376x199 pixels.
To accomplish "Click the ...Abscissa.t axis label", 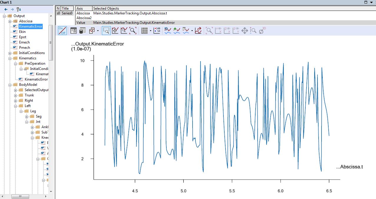I will 350,167.
